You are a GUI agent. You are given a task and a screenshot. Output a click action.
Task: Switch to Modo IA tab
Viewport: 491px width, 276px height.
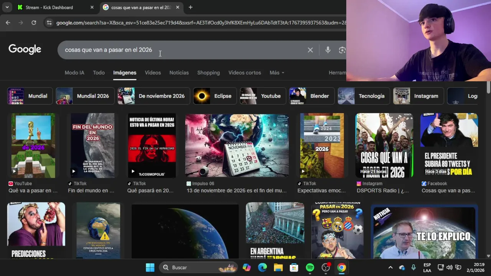74,72
